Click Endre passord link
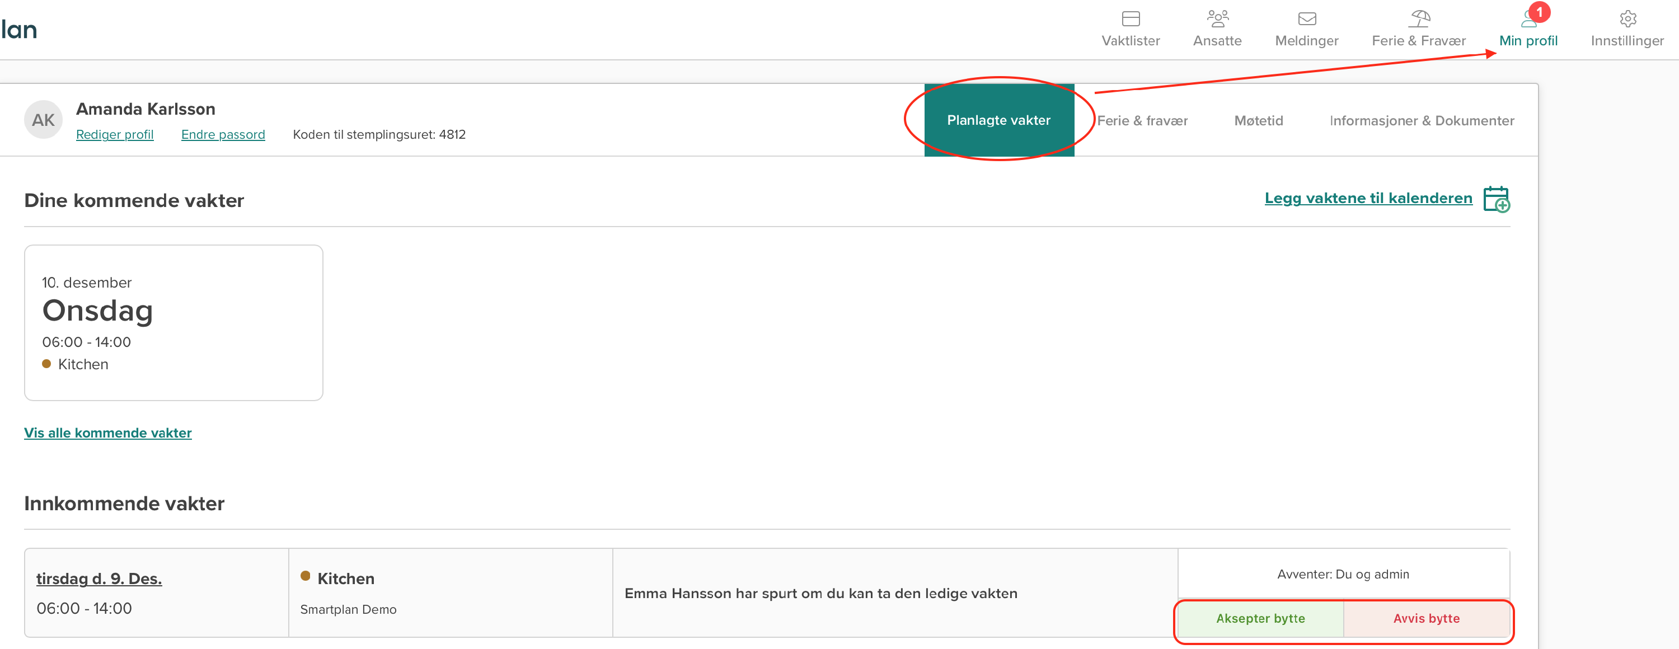This screenshot has width=1679, height=649. pos(223,135)
